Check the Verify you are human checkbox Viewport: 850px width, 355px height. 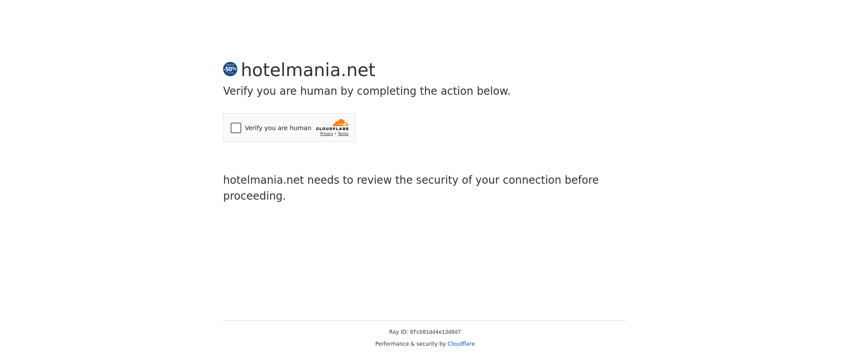[236, 128]
